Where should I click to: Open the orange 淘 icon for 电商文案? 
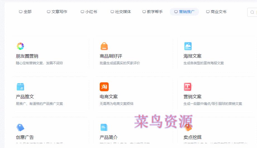click(104, 87)
